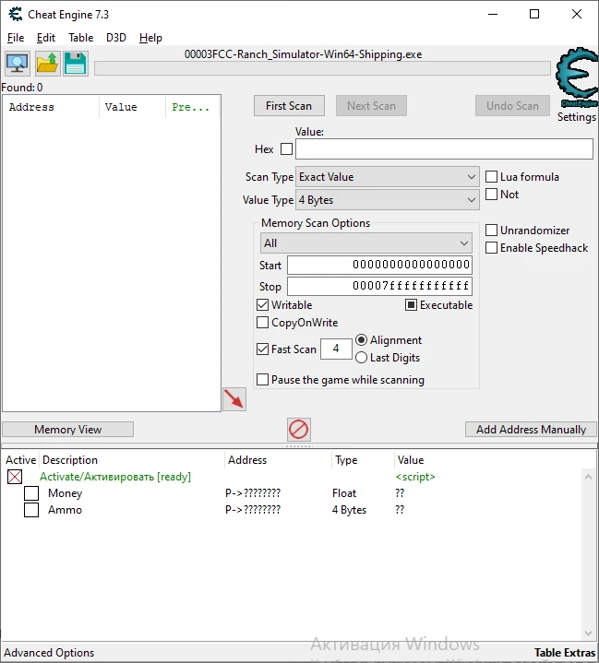Screen dimensions: 599x663
Task: Open a cheat table folder icon
Action: coord(47,64)
